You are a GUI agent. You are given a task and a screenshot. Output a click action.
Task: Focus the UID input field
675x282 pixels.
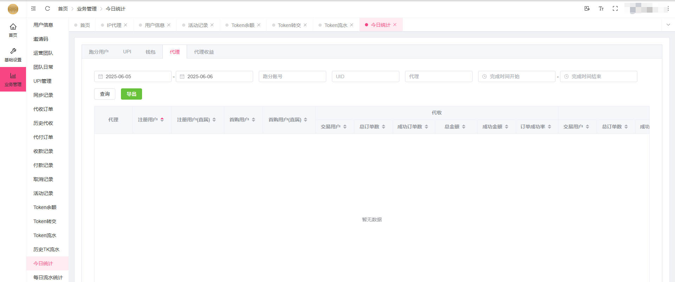coord(365,76)
